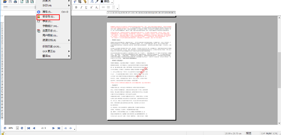This screenshot has width=281, height=135.
Task: Click the NUM indicator in status bar
Action: point(268,133)
